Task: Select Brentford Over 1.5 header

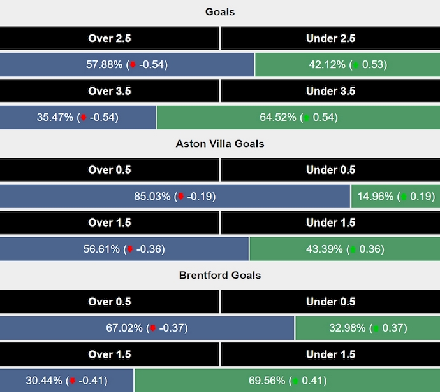Action: pos(110,354)
